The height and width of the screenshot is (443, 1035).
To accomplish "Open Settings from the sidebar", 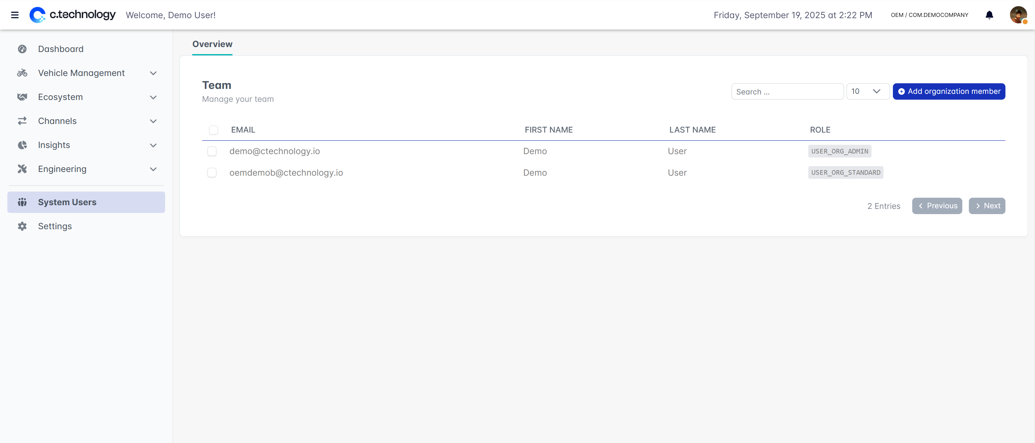I will pos(55,226).
